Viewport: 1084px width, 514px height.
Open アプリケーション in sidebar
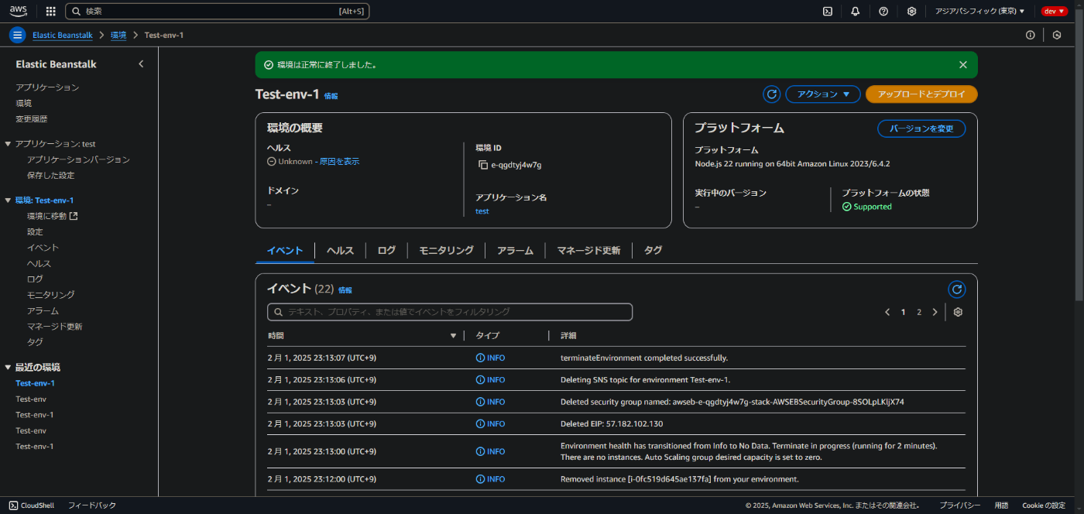tap(47, 87)
